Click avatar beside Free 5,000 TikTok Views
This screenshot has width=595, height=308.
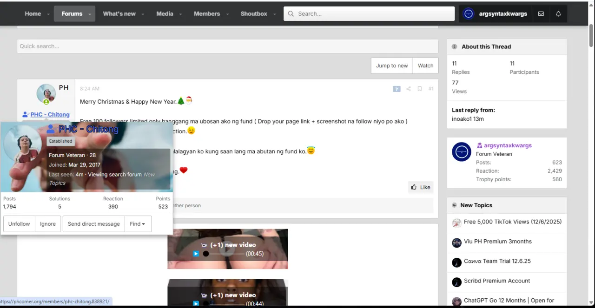tap(457, 223)
